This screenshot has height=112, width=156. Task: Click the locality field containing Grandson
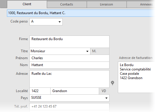tap(75, 91)
